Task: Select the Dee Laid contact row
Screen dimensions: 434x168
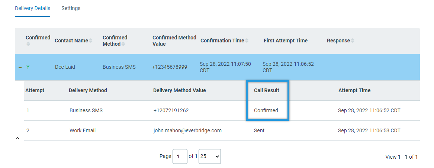Action: (x=217, y=67)
